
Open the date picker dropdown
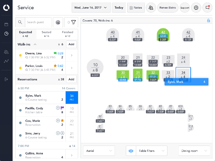pos(91,8)
